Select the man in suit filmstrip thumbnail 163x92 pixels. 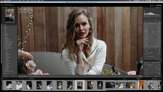pyautogui.click(x=100, y=85)
